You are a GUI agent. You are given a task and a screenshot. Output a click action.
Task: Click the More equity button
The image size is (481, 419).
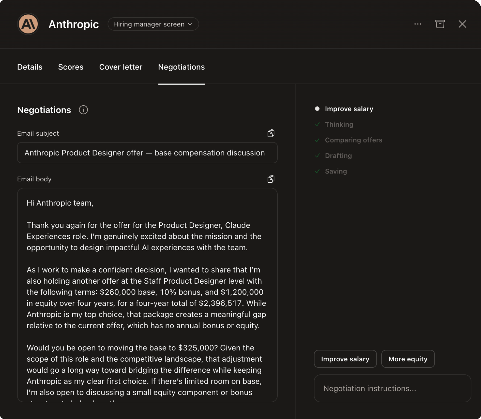click(x=408, y=359)
